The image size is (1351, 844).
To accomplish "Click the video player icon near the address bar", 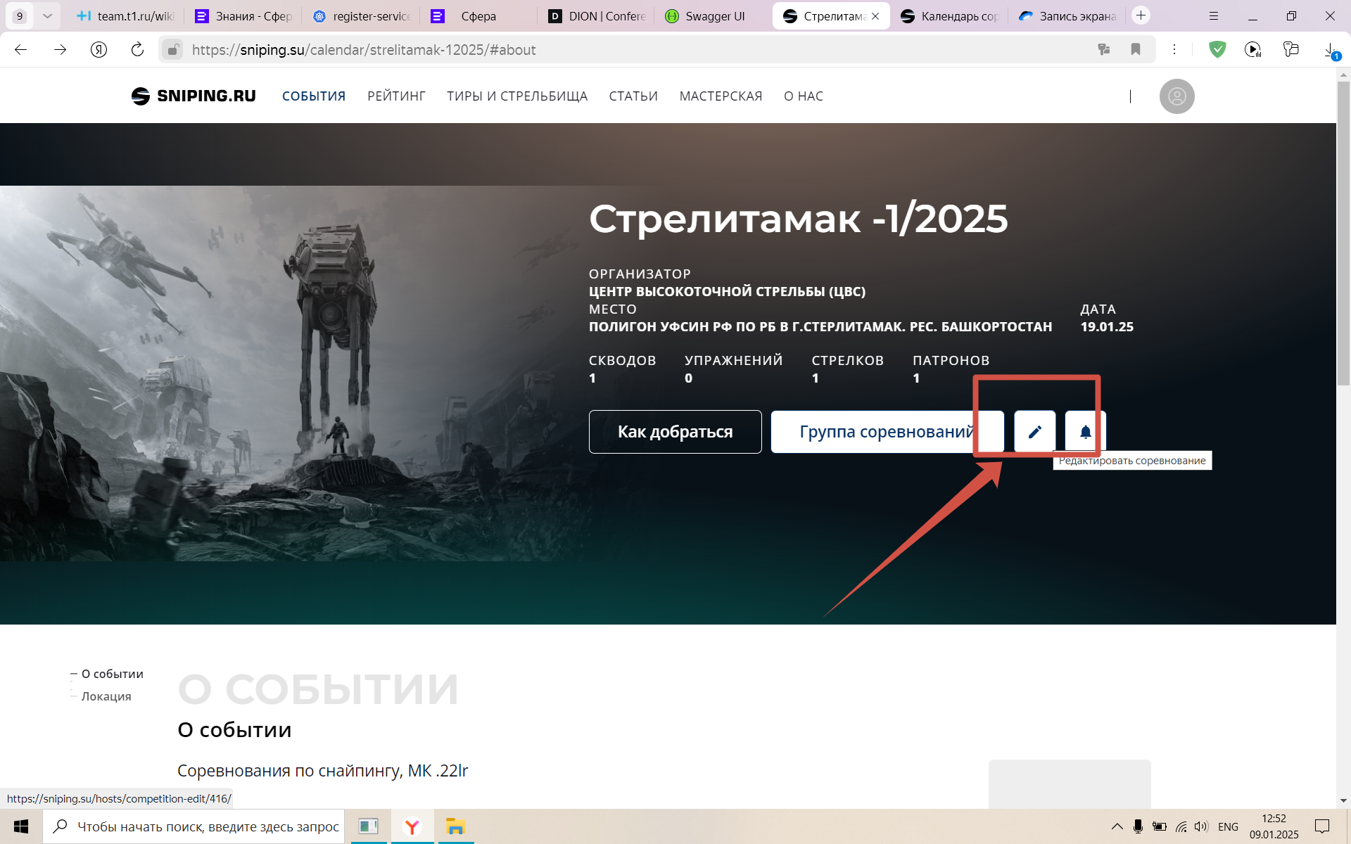I will click(x=1253, y=49).
